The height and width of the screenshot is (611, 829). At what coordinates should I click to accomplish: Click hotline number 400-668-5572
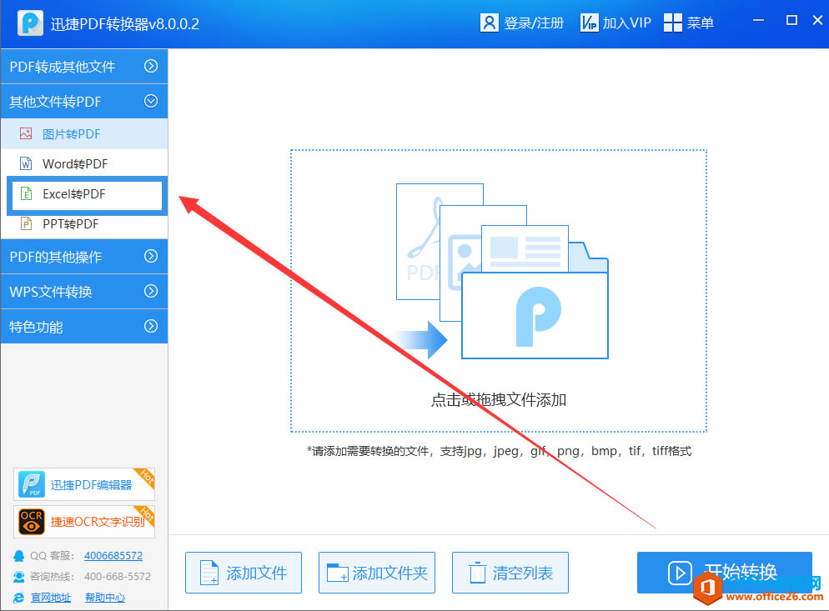118,576
